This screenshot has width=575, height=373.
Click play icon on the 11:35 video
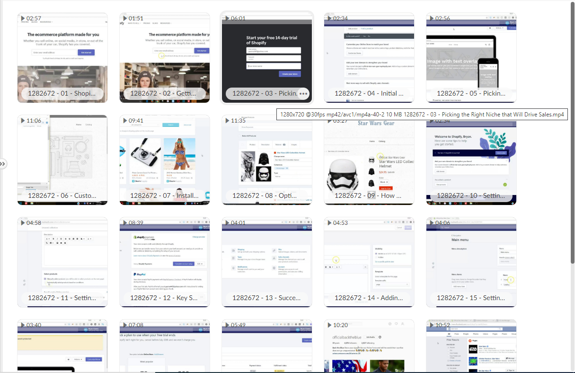click(x=227, y=121)
